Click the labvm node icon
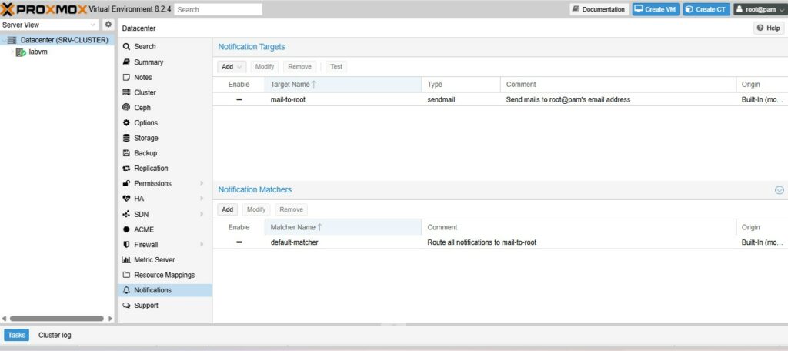 click(21, 52)
